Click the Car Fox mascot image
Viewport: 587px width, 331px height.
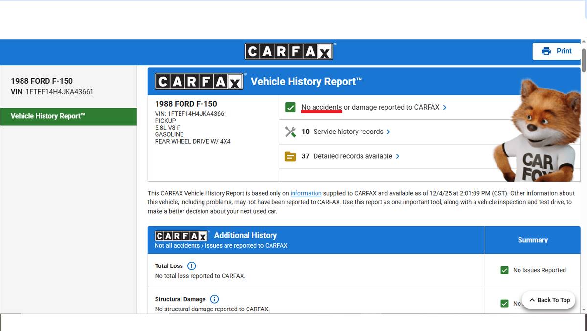(x=537, y=132)
